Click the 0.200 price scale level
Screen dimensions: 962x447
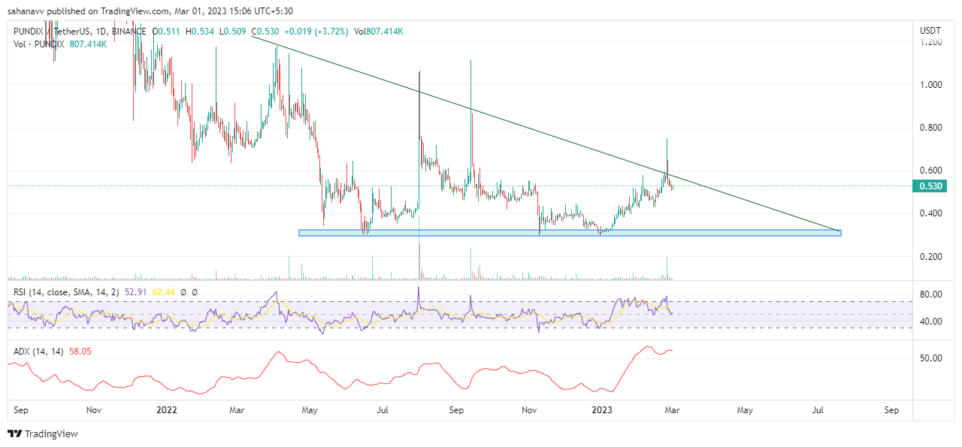point(930,257)
